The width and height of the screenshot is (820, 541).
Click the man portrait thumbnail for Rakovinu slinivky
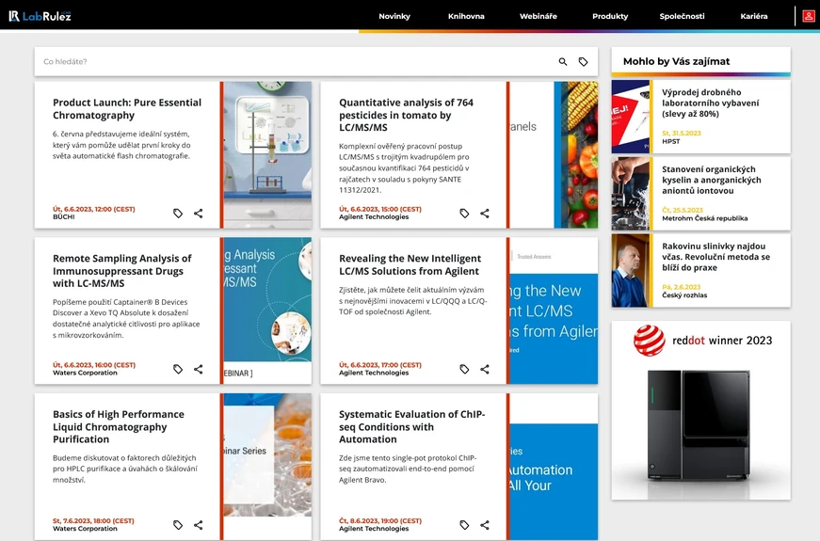pyautogui.click(x=631, y=270)
